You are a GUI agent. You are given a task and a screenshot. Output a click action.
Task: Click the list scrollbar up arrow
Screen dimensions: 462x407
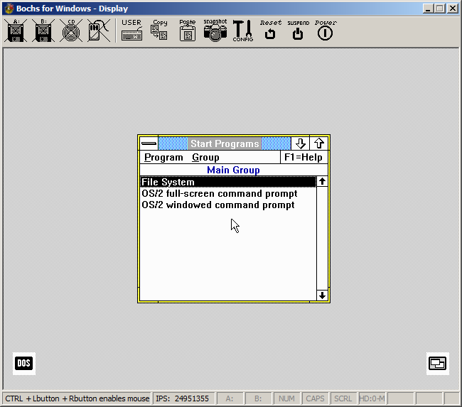(322, 181)
